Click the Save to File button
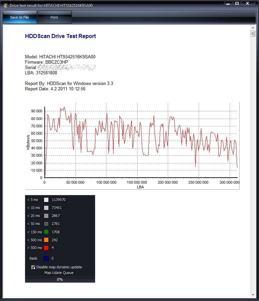Viewport: 259px width, 301px height. click(x=19, y=17)
